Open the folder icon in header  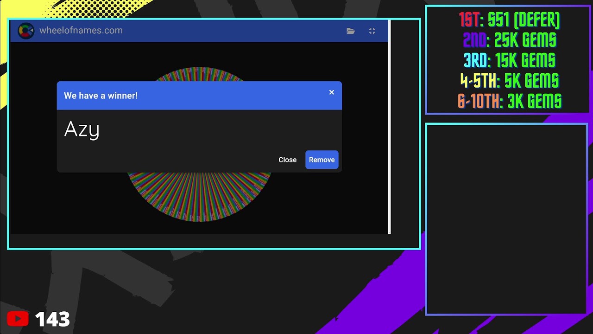click(x=351, y=31)
